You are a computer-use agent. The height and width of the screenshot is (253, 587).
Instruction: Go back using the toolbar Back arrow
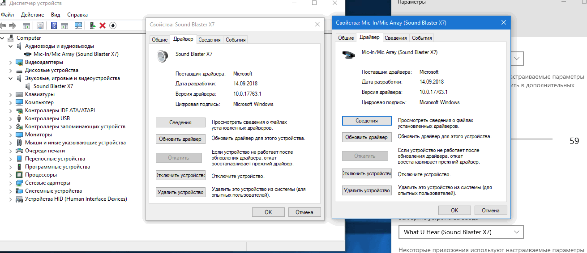pyautogui.click(x=4, y=25)
